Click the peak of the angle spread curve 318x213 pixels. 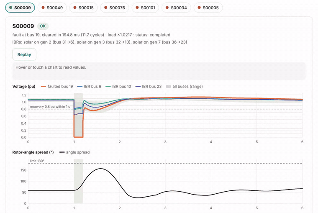(100, 169)
